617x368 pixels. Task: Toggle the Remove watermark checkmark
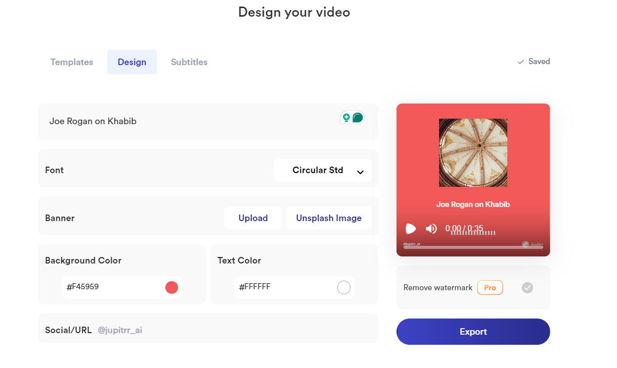[527, 288]
